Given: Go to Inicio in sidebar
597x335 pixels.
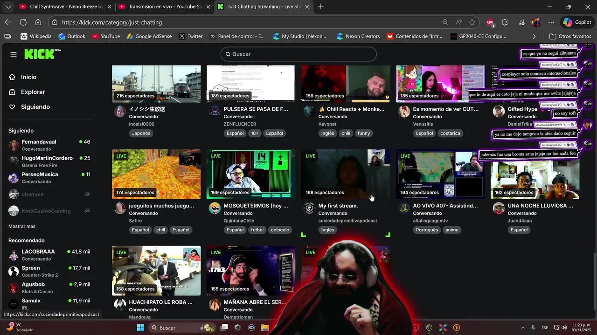Looking at the screenshot, I should point(28,77).
